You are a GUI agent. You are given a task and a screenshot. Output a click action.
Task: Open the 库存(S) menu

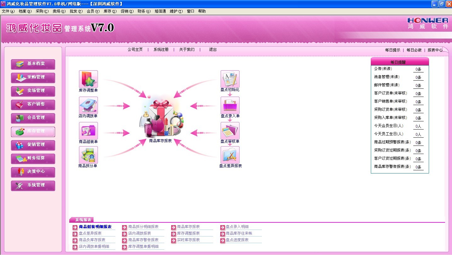point(110,11)
